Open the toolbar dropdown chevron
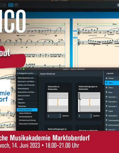Image resolution: width=119 pixels, height=153 pixels. (5, 5)
